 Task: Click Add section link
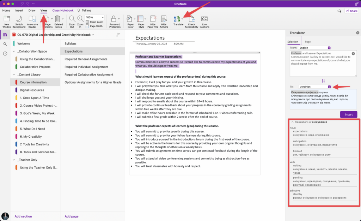point(23,216)
